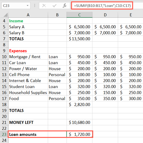143x143 pixels.
Task: Select row 7 header
Action: pyautogui.click(x=4, y=39)
